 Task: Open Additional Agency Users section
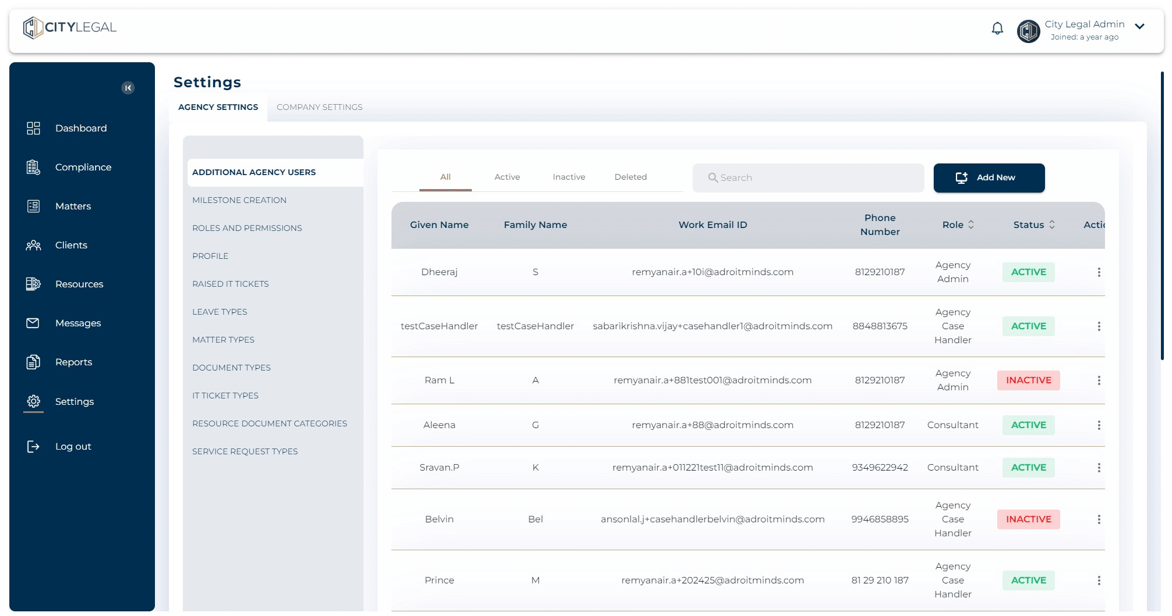275,172
